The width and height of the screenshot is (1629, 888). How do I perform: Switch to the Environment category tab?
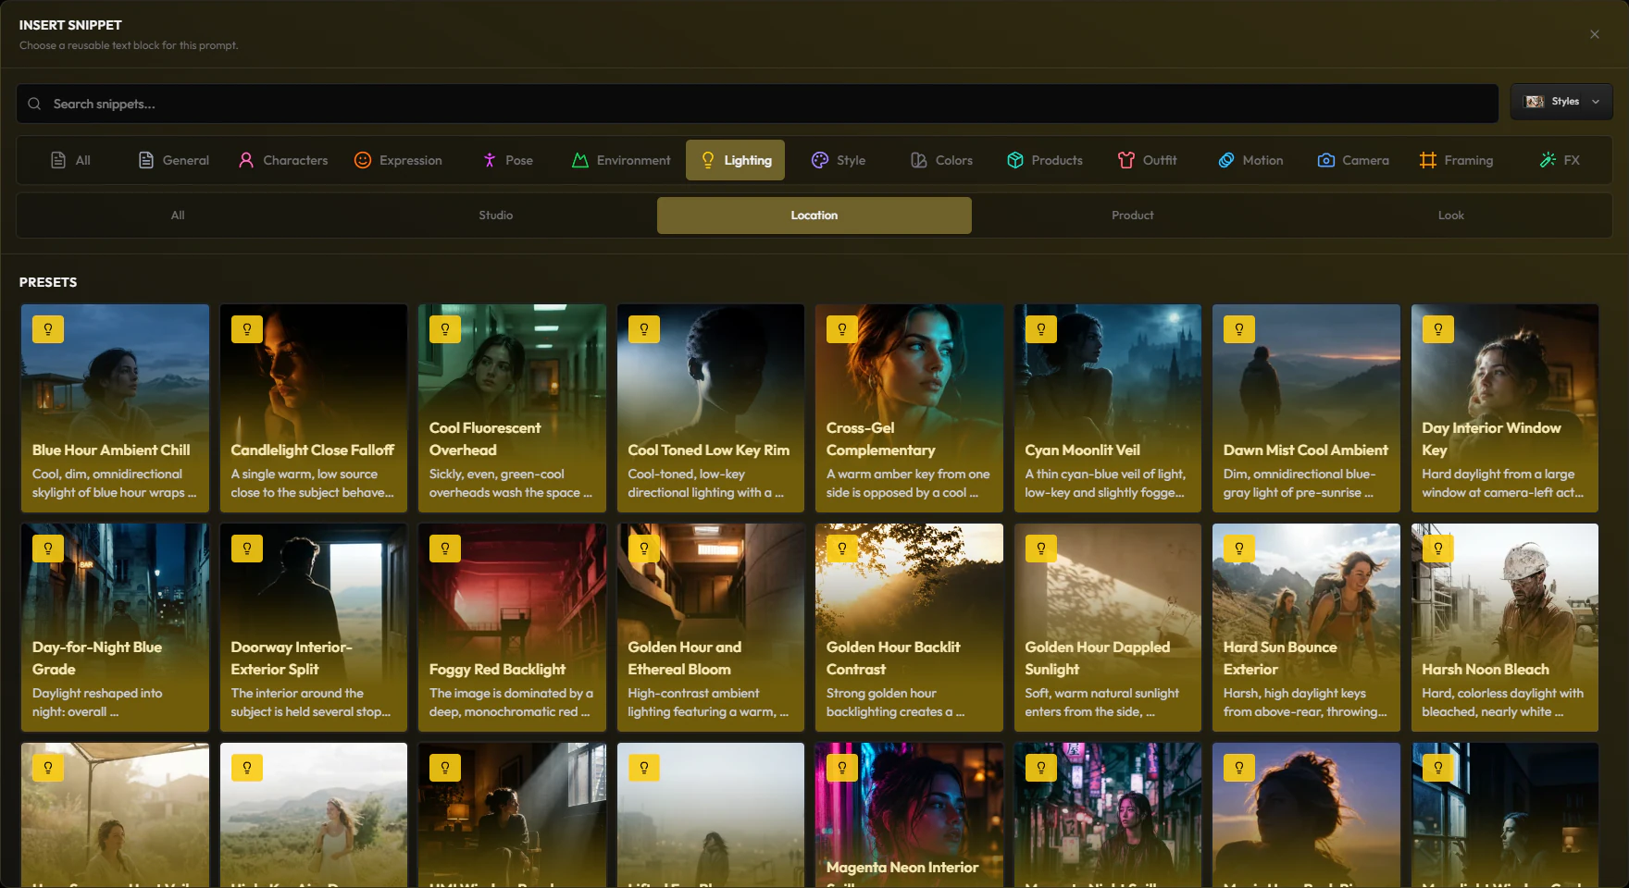pyautogui.click(x=621, y=160)
